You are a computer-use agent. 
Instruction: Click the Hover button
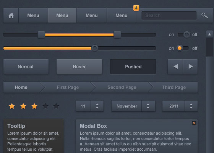pos(79,67)
